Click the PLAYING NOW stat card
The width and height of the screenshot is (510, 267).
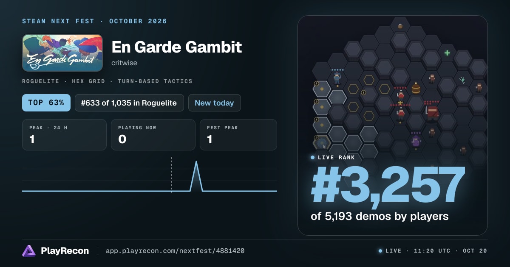153,135
